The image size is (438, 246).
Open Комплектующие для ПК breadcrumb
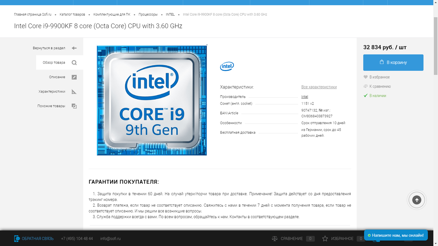pos(112,15)
